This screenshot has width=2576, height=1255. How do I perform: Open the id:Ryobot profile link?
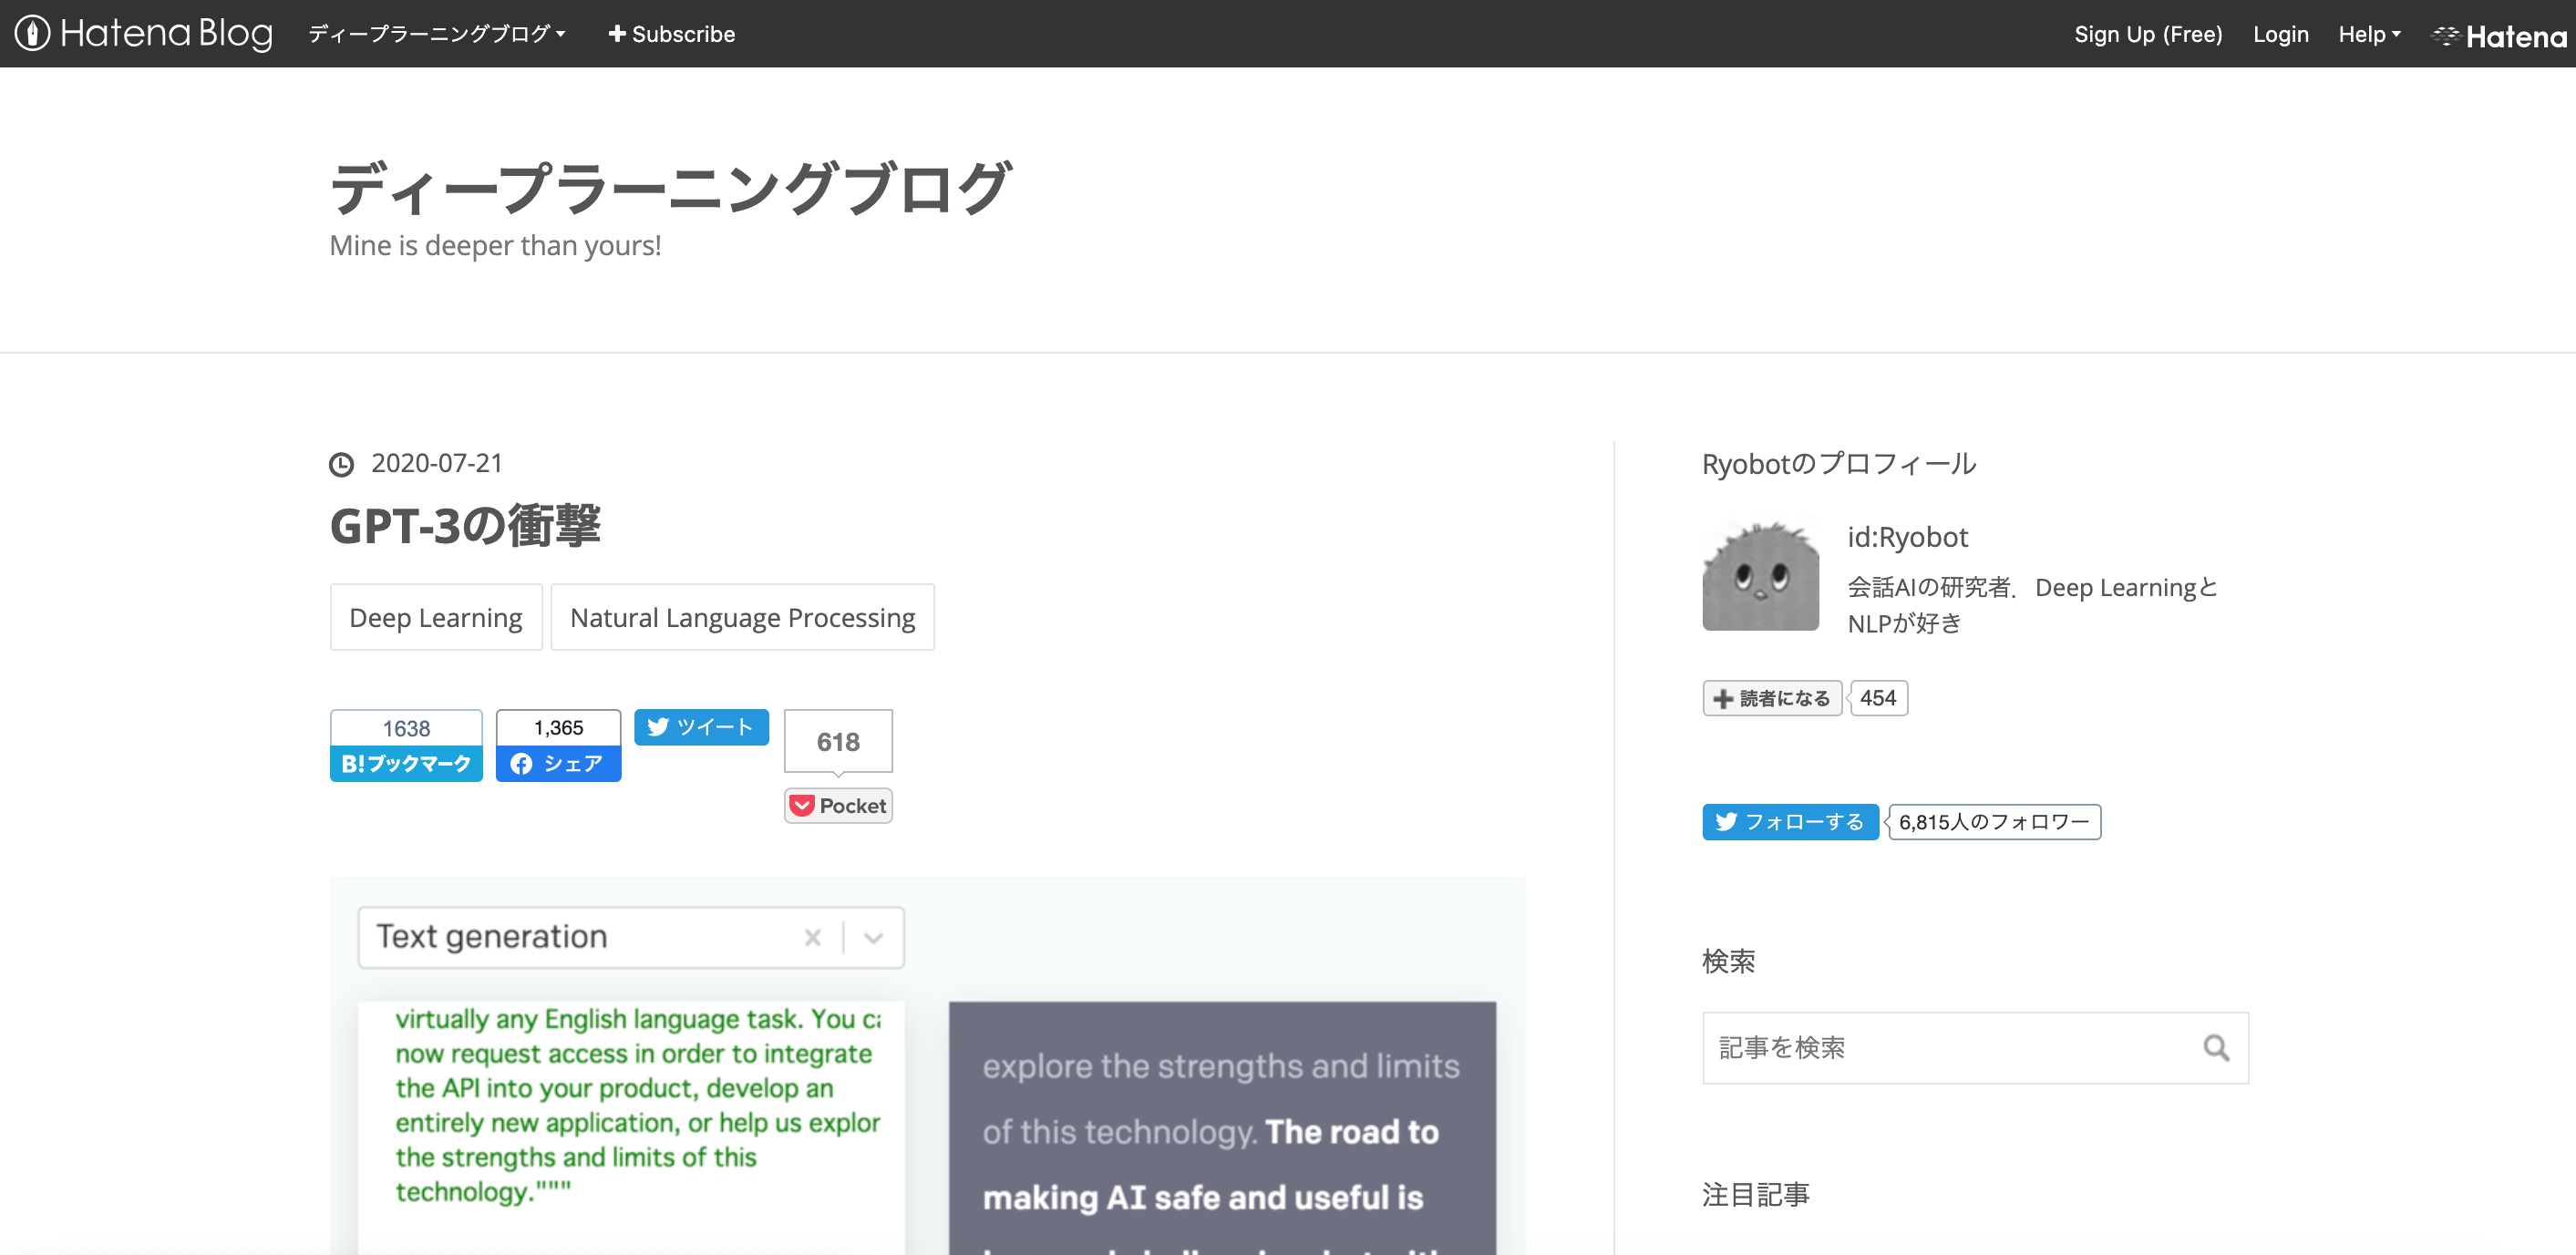1907,538
